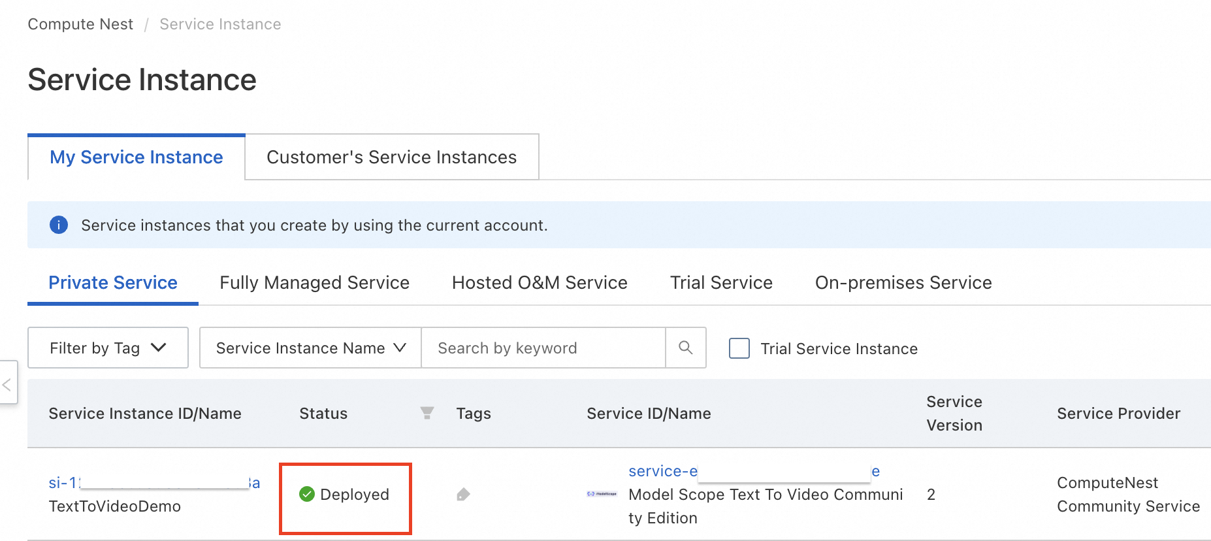1211x541 pixels.
Task: Enable the Trial Service Instance checkbox
Action: 739,348
